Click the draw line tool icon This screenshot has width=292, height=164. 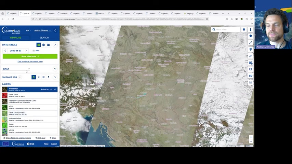tap(251, 43)
